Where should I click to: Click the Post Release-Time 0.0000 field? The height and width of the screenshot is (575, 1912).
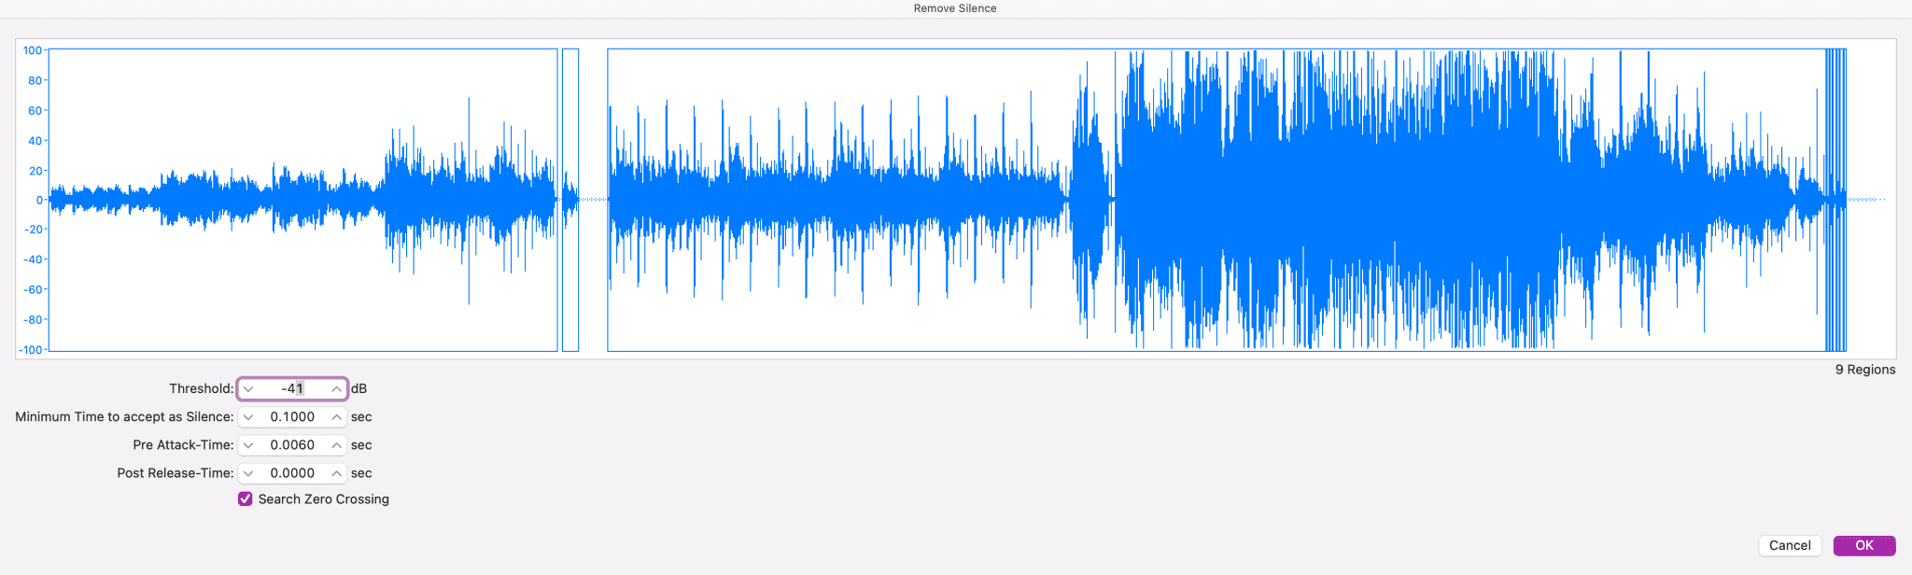pos(292,473)
